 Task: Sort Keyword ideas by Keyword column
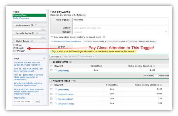coord(59,85)
